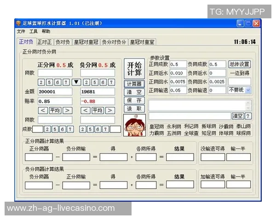
Task: Expand the 不要钱 dropdown
Action: [248, 90]
